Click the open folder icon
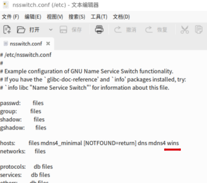This screenshot has height=183, width=207. [x=21, y=30]
